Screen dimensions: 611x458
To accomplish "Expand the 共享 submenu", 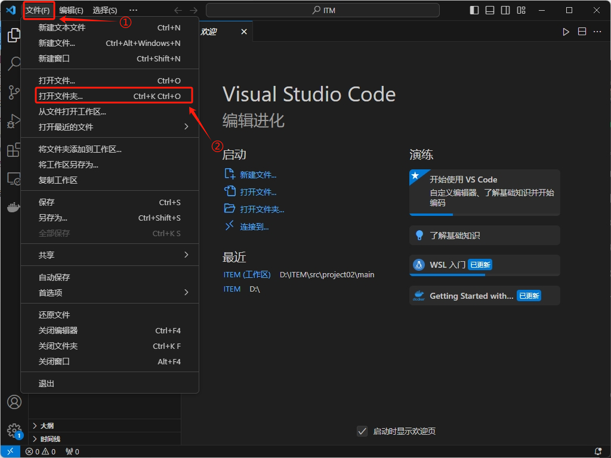I will click(x=110, y=255).
